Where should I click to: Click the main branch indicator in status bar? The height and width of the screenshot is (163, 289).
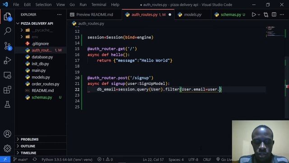20,159
